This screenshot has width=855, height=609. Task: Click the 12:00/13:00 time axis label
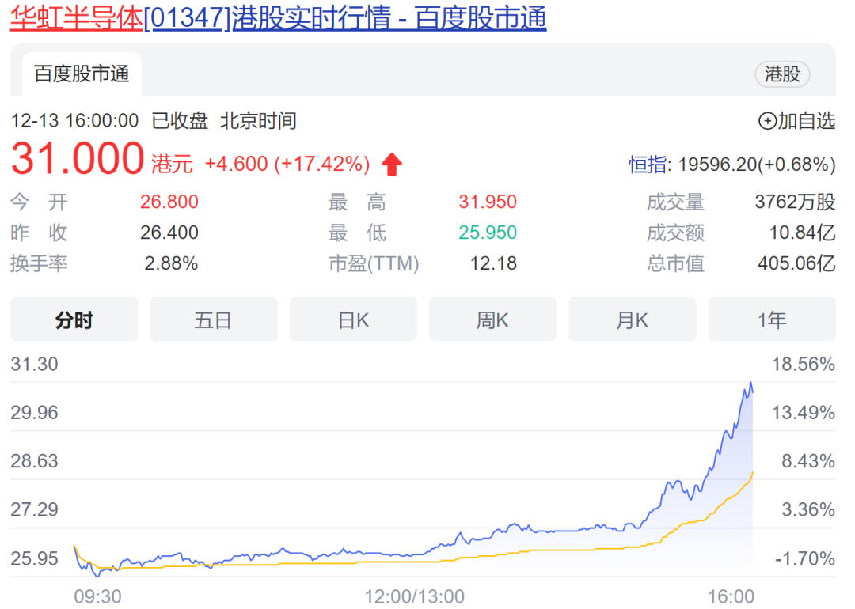coord(414,596)
